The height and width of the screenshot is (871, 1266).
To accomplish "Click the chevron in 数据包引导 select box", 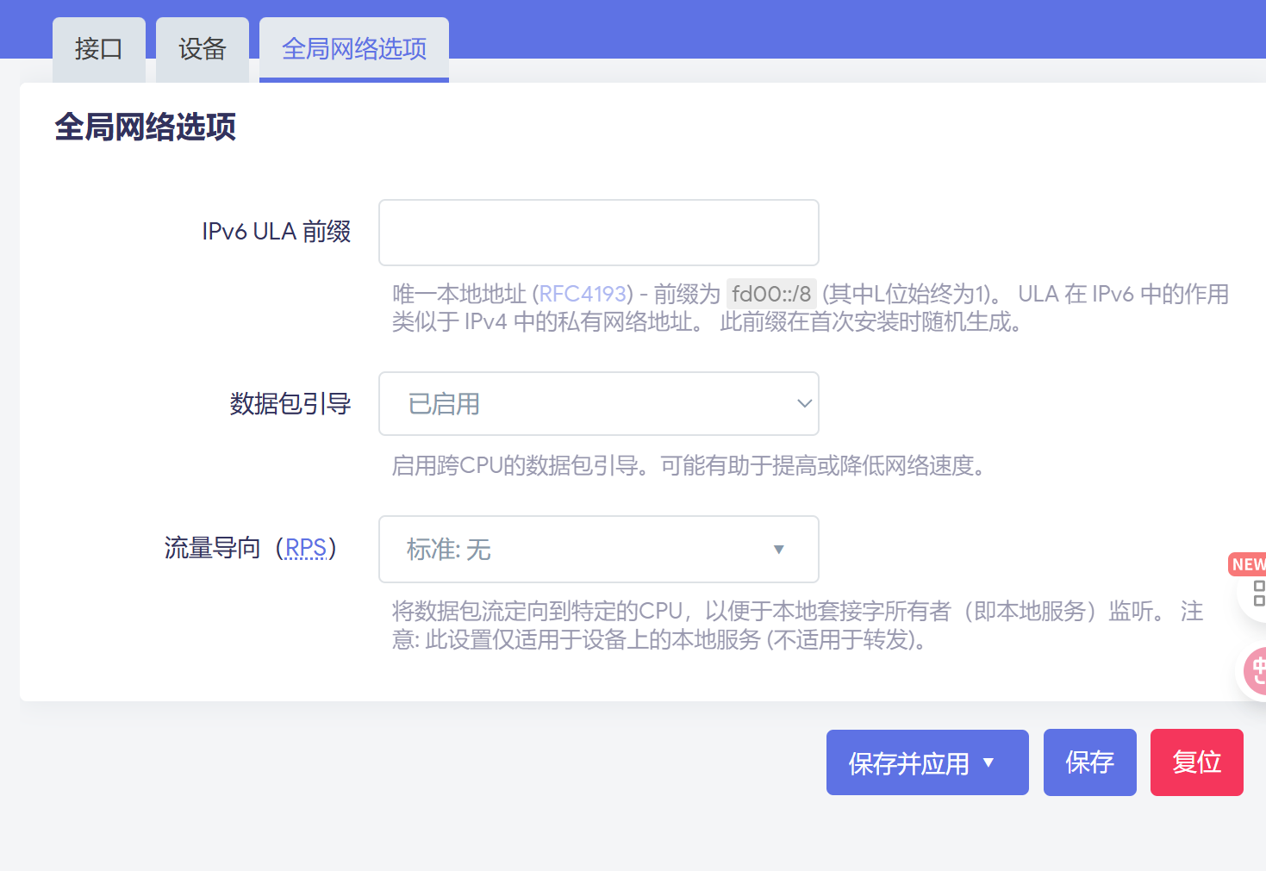I will tap(804, 403).
